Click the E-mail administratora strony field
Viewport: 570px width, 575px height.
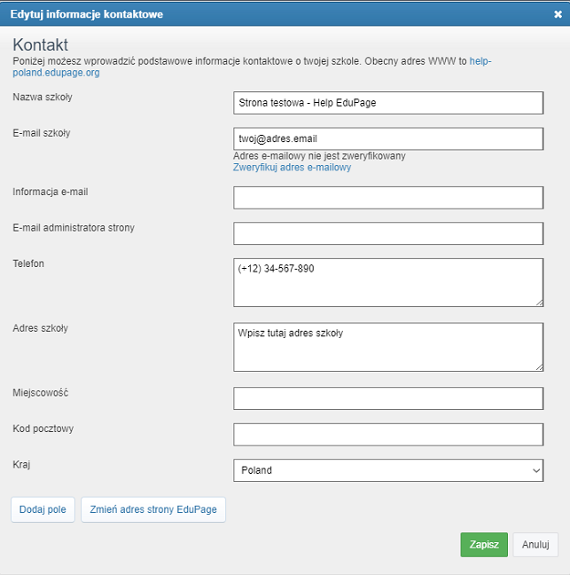click(388, 233)
